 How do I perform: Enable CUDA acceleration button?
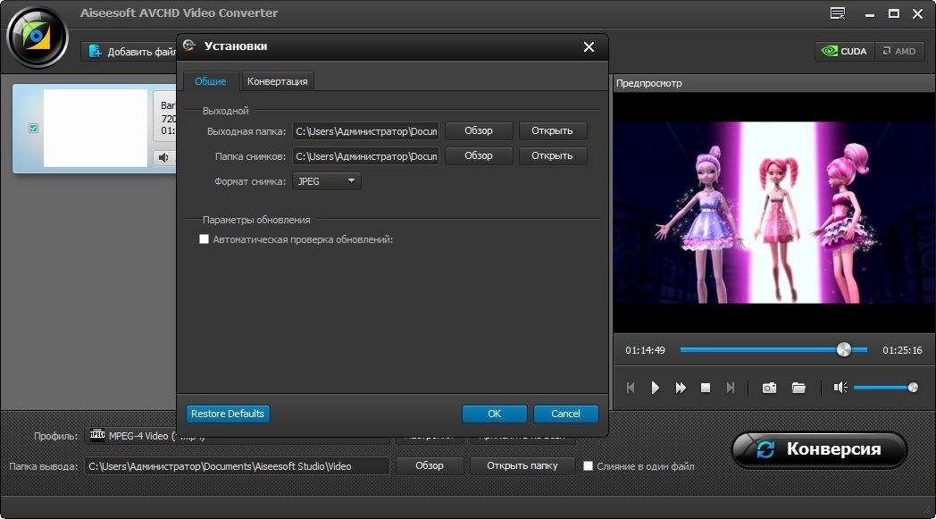click(x=845, y=51)
